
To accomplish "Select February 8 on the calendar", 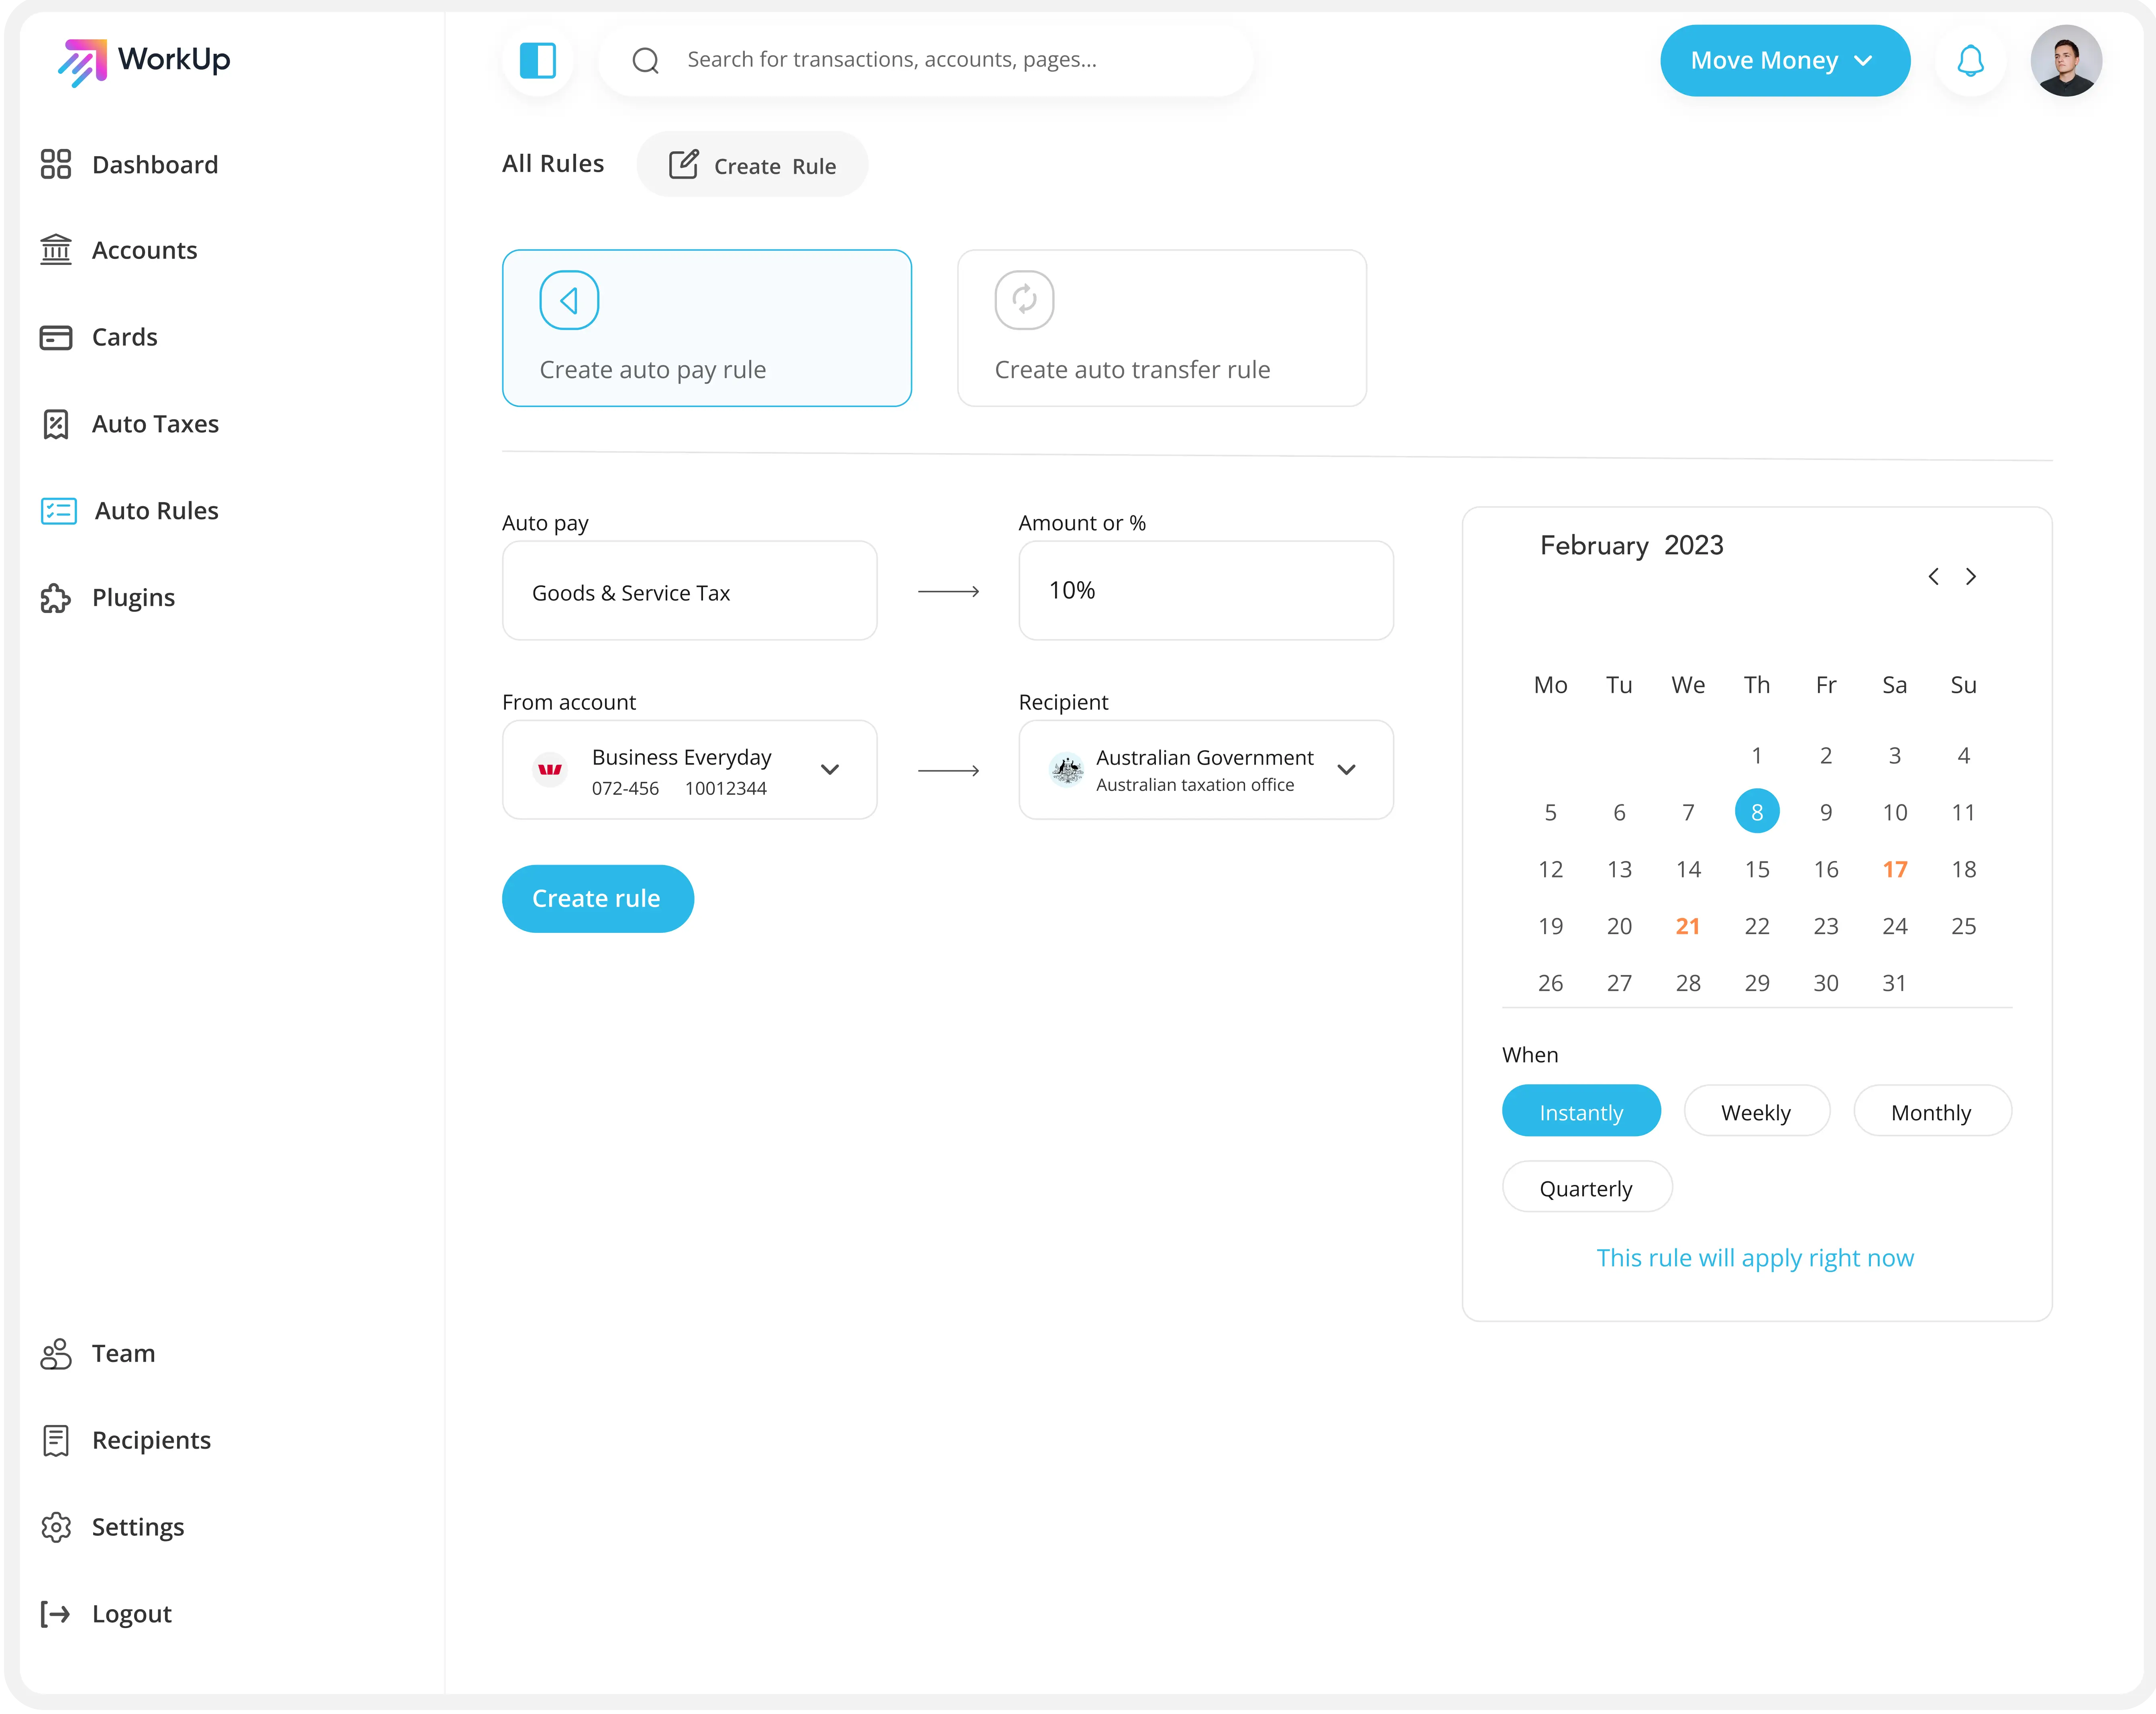I will point(1756,811).
